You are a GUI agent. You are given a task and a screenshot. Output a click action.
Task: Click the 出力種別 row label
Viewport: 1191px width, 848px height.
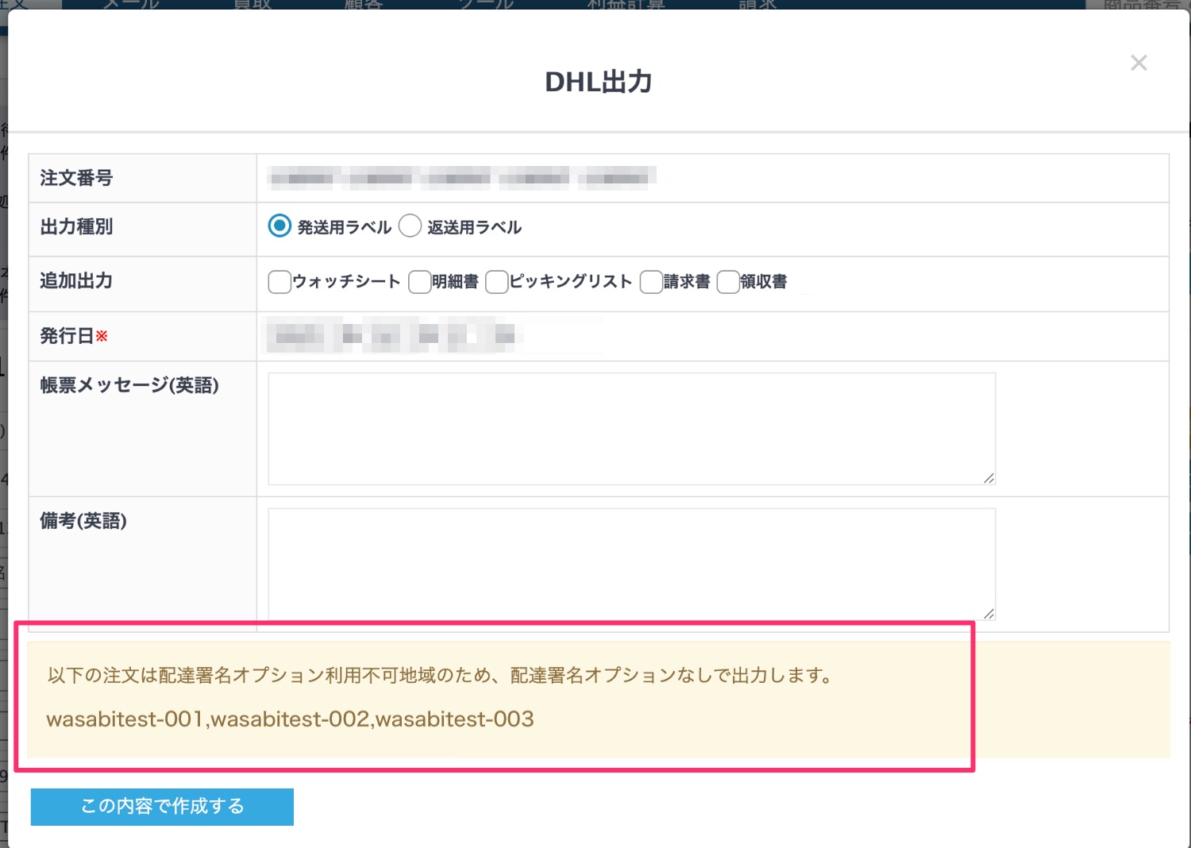pos(76,227)
